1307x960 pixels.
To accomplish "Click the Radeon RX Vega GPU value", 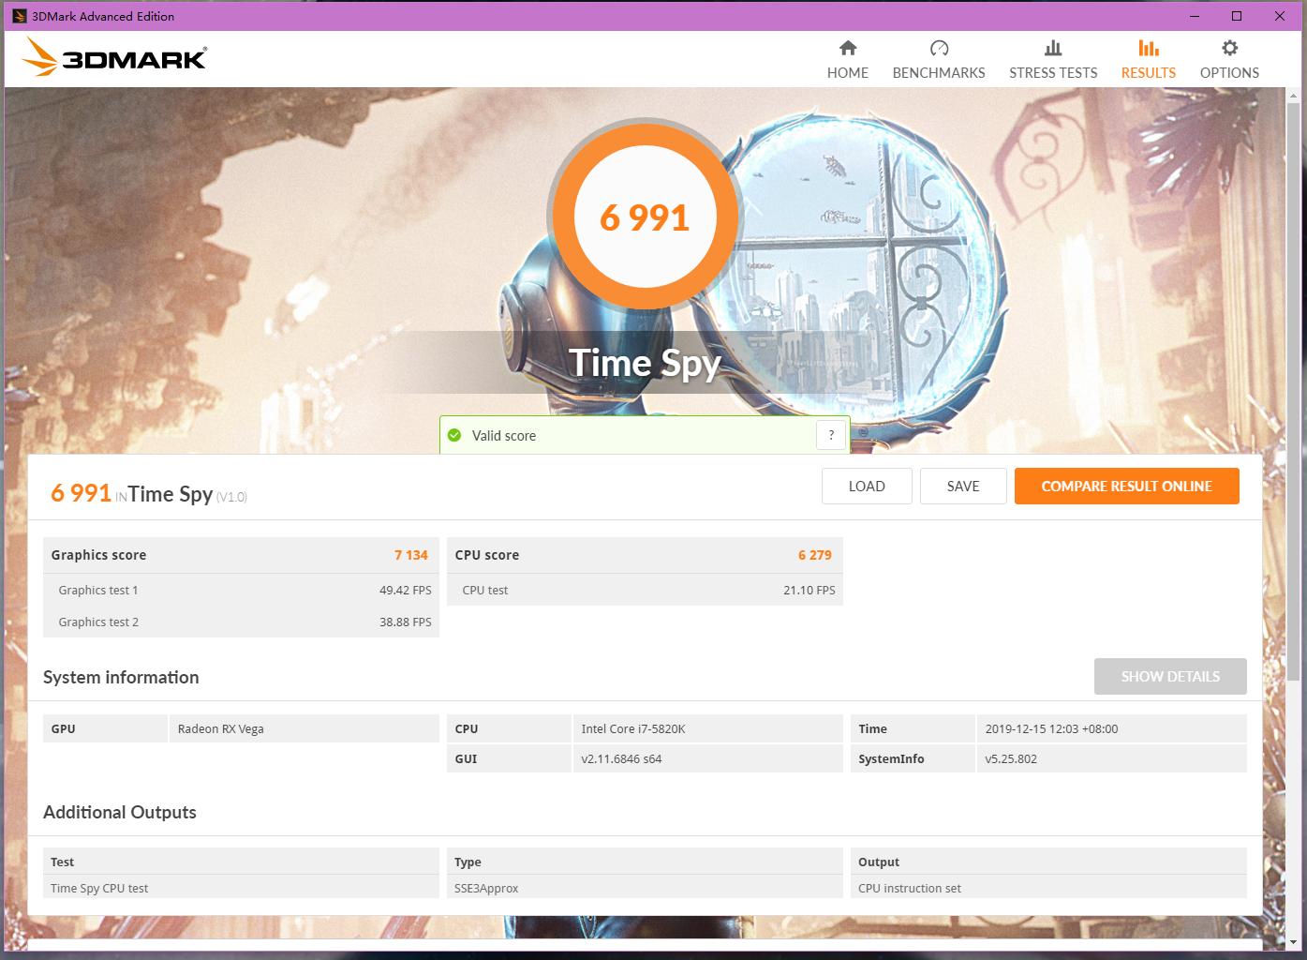I will tap(221, 728).
